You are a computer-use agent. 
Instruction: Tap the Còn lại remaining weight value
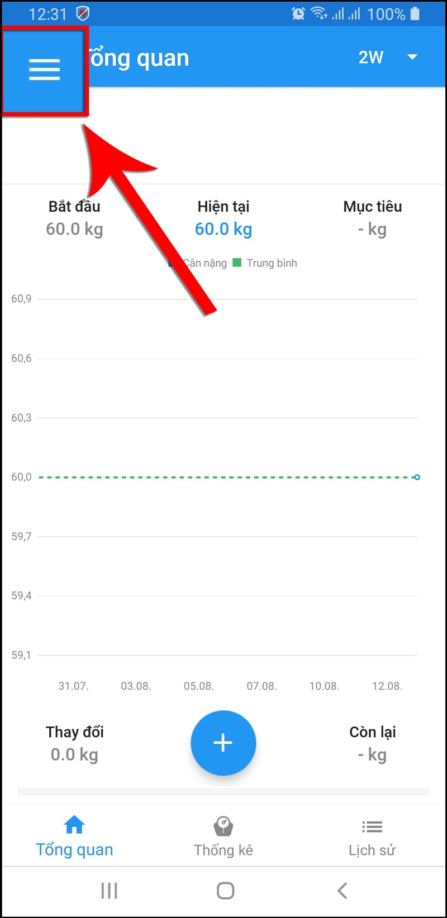[372, 755]
